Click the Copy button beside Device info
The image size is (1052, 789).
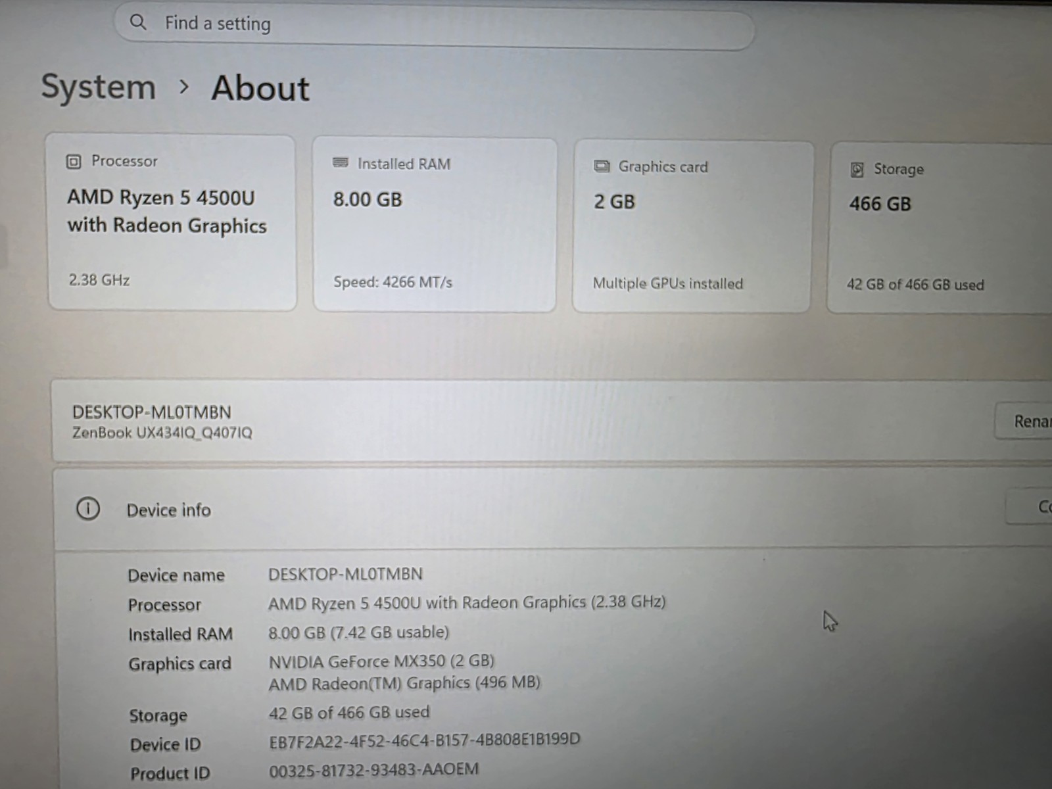tap(1030, 507)
